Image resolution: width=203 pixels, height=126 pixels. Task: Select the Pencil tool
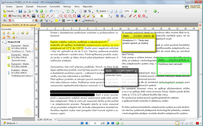pyautogui.click(x=84, y=16)
